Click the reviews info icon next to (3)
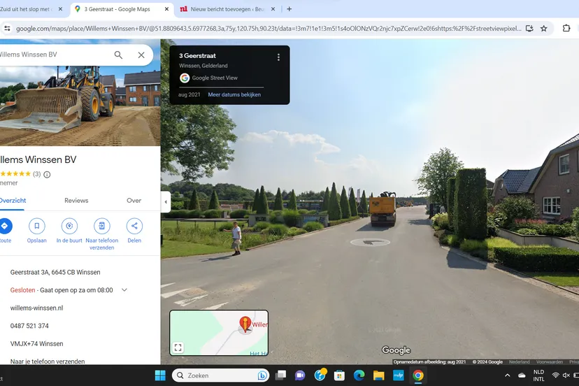This screenshot has width=579, height=386. point(47,174)
